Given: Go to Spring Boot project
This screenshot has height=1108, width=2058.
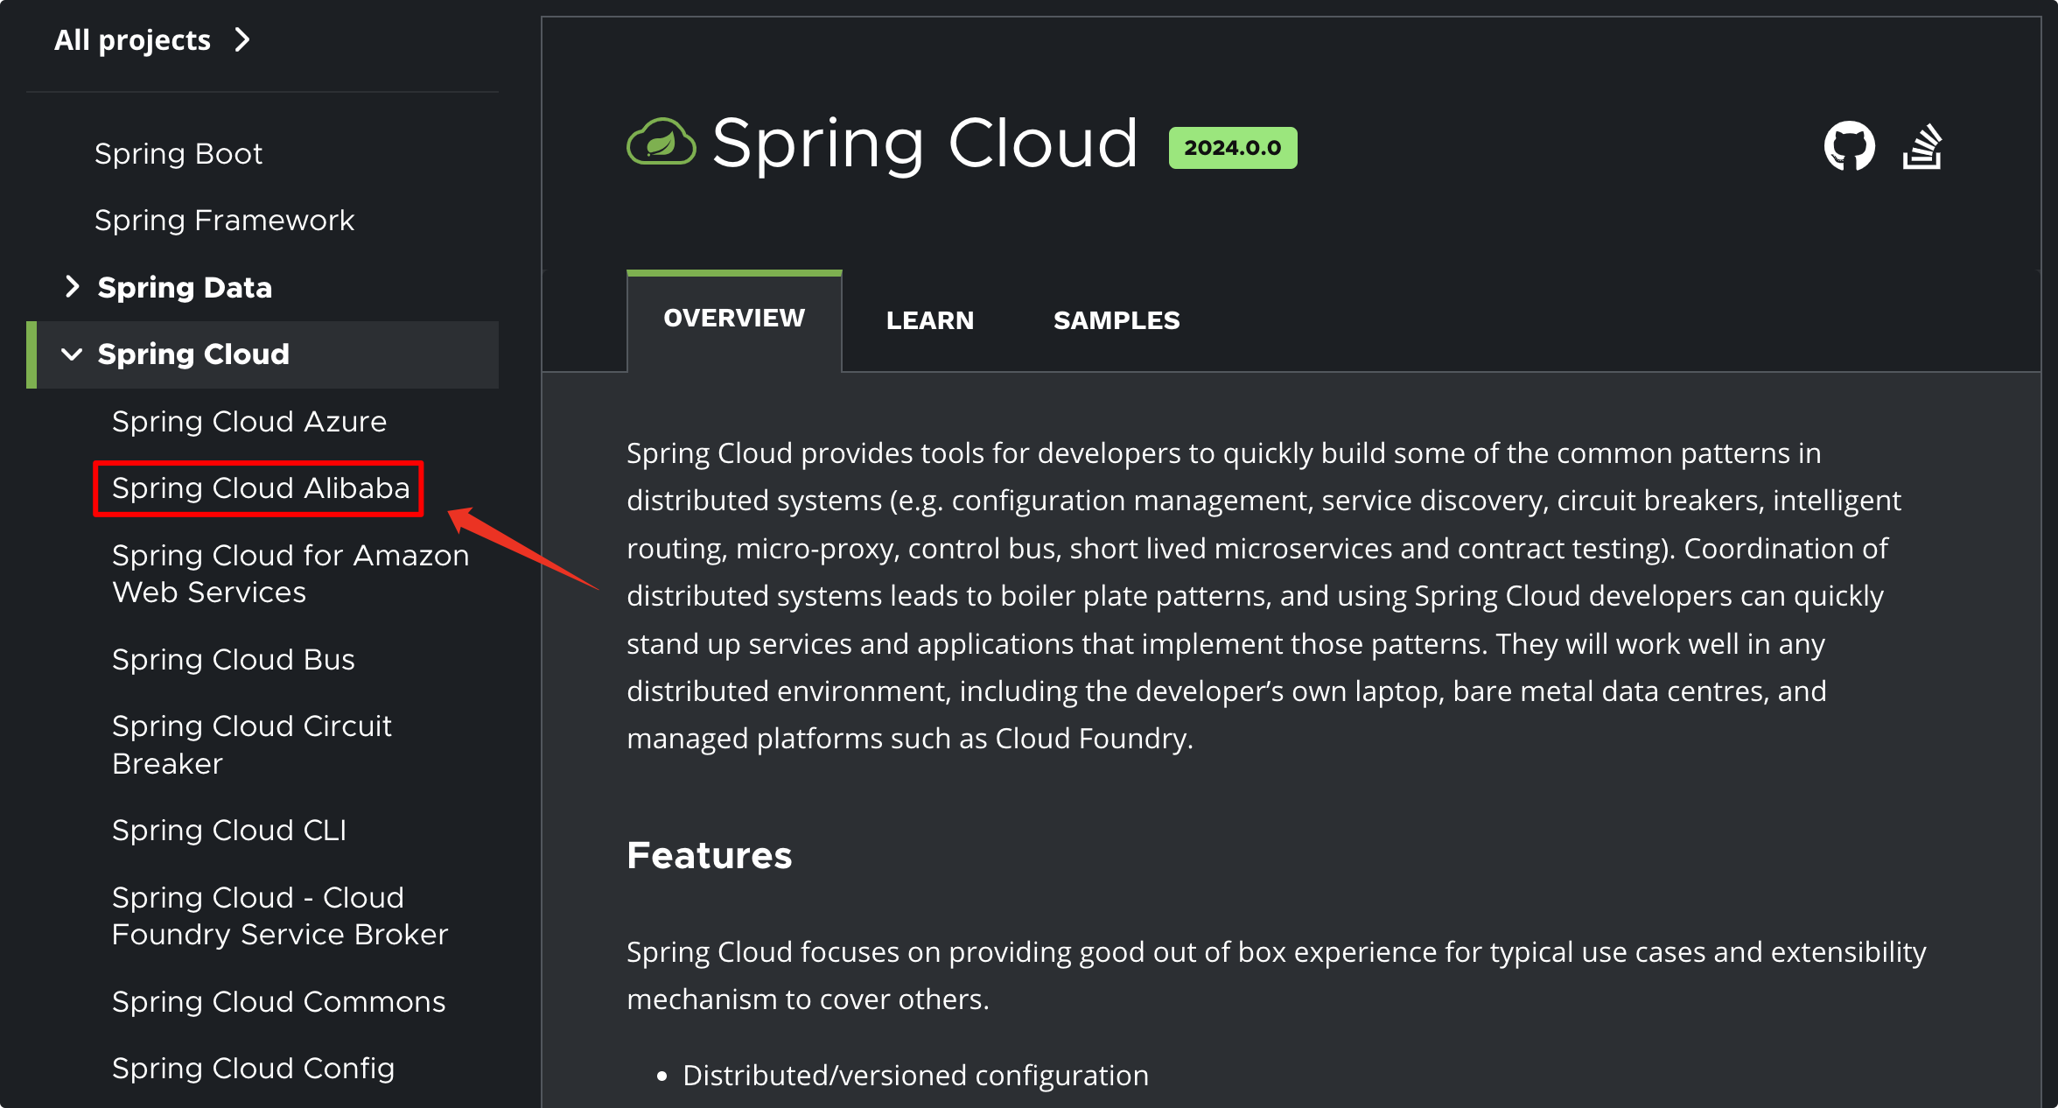Looking at the screenshot, I should click(178, 154).
